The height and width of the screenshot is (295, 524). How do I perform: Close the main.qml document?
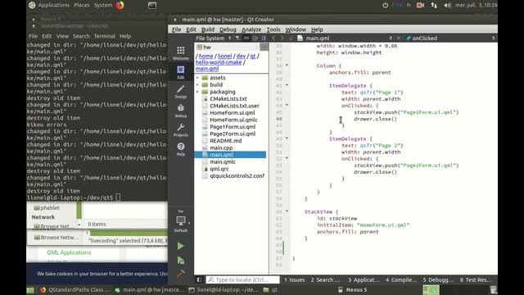point(398,39)
